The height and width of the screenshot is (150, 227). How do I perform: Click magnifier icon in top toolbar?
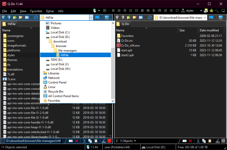click(x=217, y=11)
